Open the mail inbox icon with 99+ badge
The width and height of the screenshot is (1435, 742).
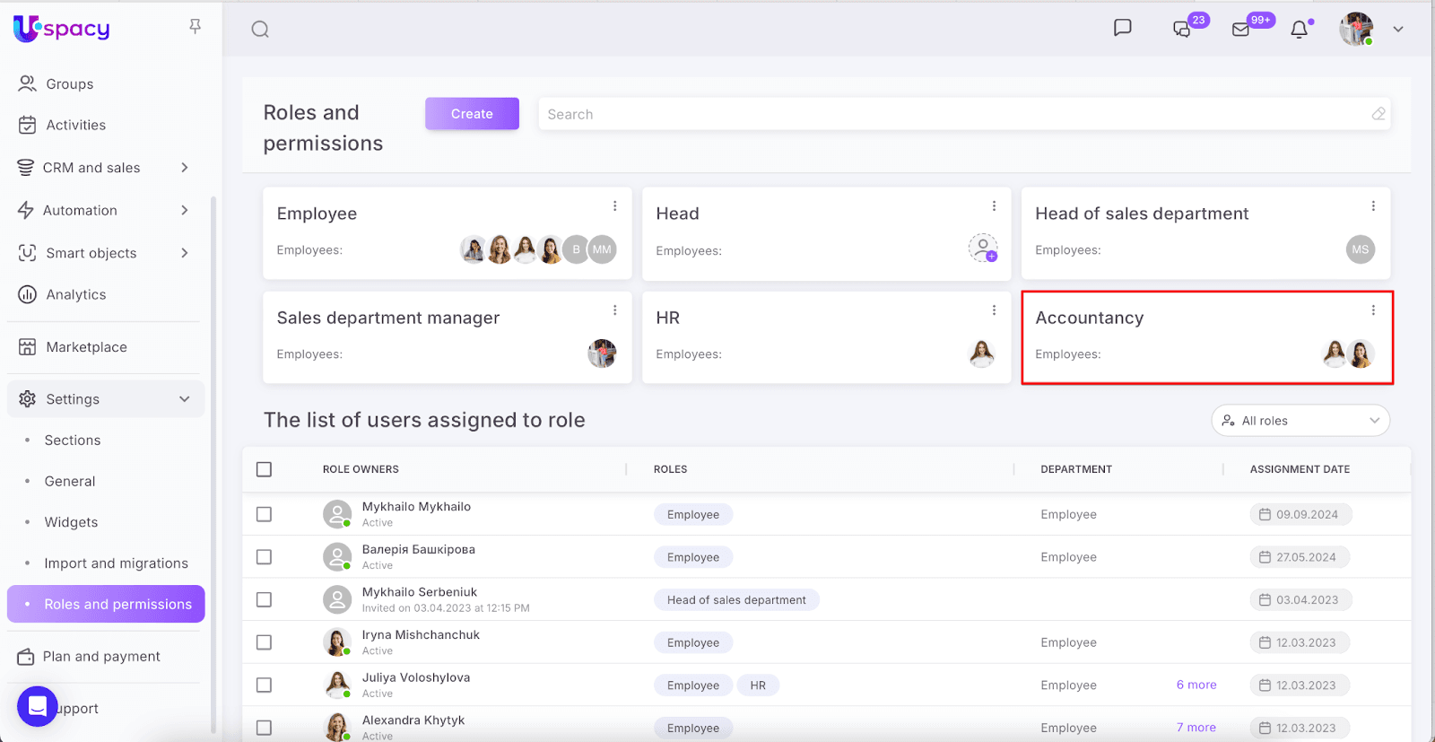1240,30
